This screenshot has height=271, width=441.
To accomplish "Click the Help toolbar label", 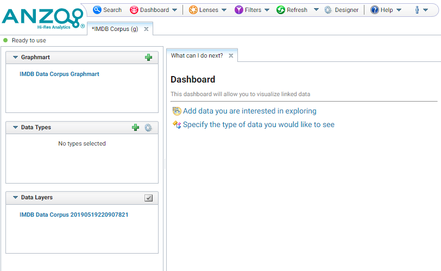I will click(387, 10).
